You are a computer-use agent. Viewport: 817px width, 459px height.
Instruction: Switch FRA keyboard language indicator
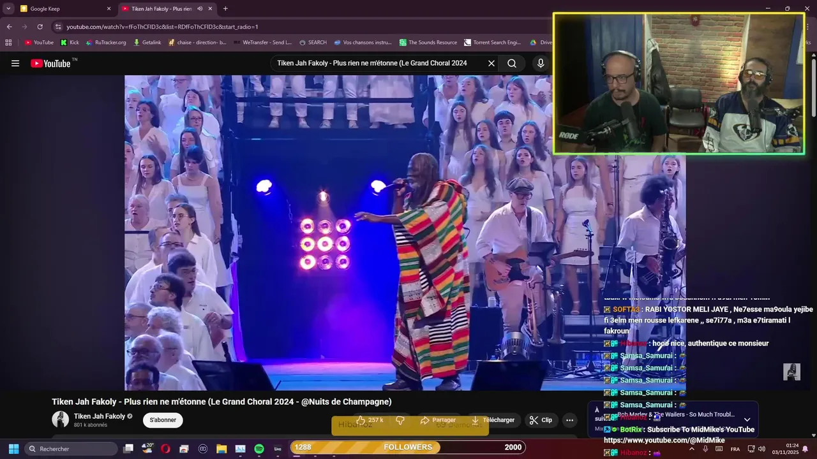click(735, 449)
